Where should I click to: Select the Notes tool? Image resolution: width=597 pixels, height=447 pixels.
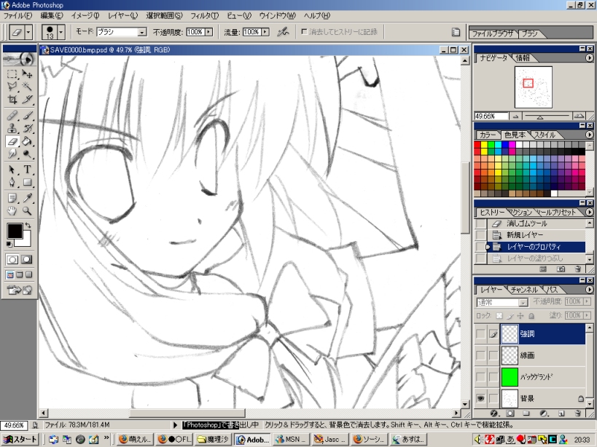(12, 198)
